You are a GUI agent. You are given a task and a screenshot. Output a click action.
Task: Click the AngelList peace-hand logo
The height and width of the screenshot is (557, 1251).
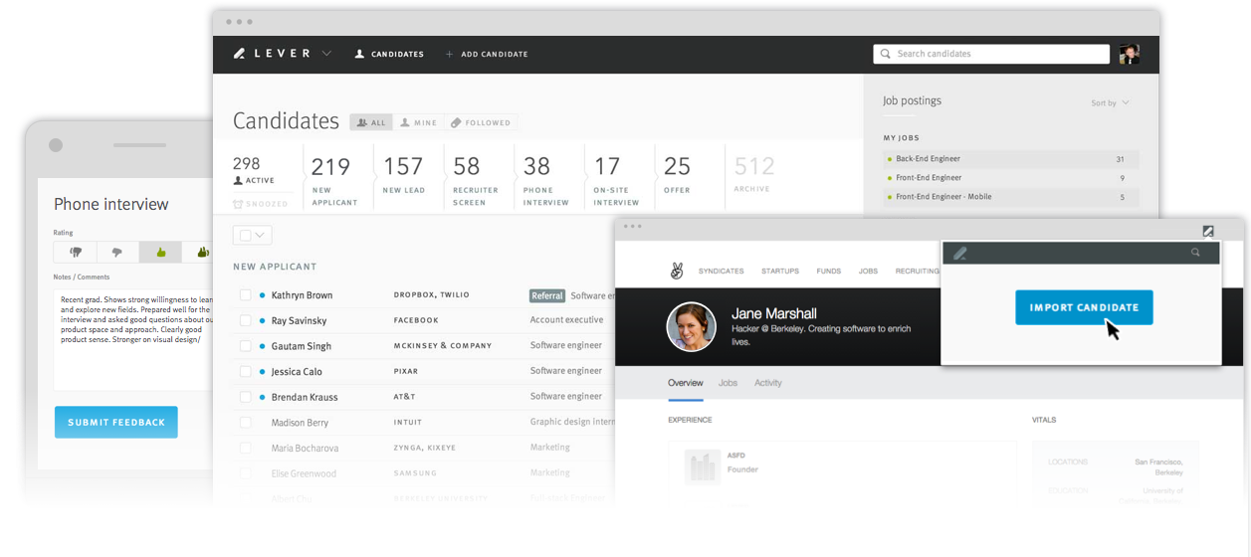click(677, 271)
